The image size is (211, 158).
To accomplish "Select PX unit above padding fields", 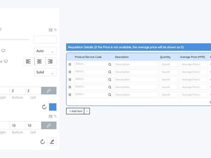I will pos(51,116).
